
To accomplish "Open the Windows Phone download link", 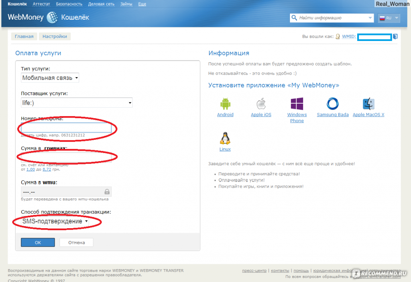I will click(297, 118).
